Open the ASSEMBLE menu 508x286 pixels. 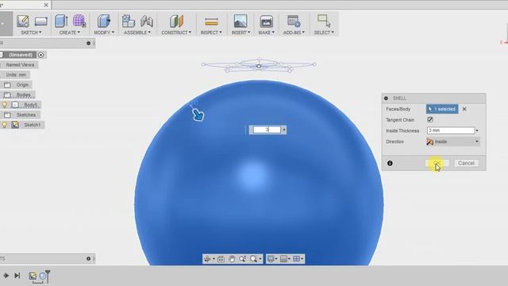point(137,33)
